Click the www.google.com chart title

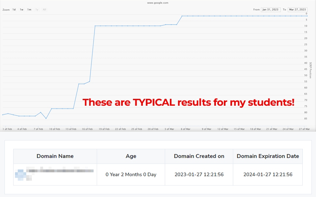158,3
